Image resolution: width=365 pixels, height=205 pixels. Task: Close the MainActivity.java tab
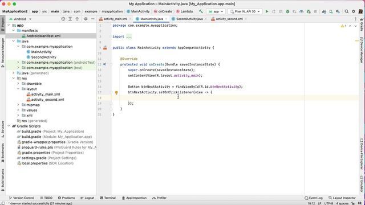tap(166, 19)
